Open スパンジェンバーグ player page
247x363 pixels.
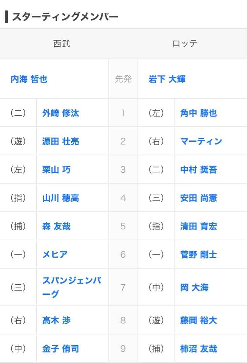pyautogui.click(x=72, y=287)
